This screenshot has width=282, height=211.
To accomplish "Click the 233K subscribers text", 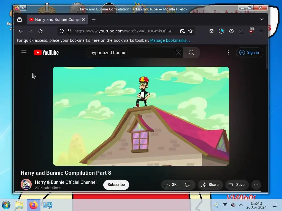I will (x=48, y=188).
